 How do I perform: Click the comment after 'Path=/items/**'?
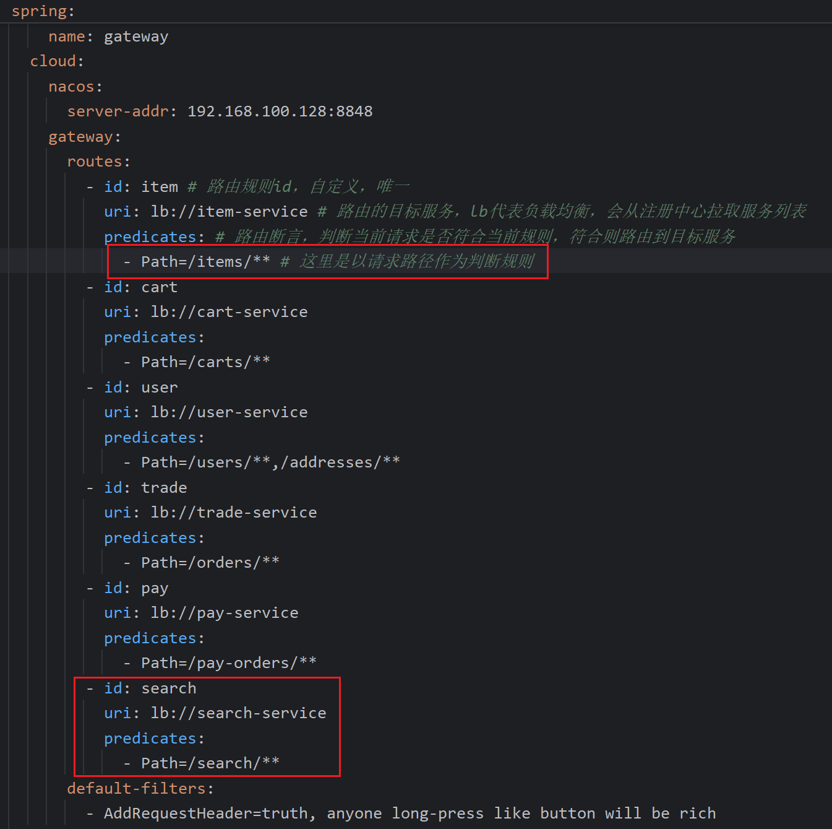click(407, 262)
